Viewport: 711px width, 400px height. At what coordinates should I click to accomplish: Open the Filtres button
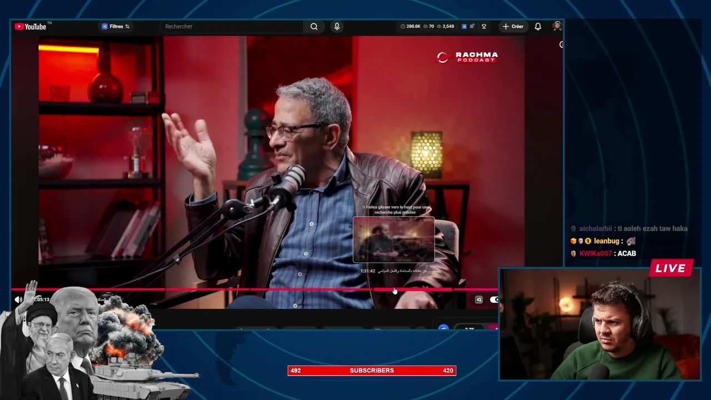pyautogui.click(x=116, y=26)
